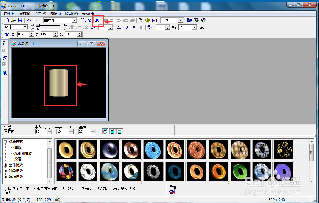Toggle Loop mode
The height and width of the screenshot is (203, 319).
coord(126,27)
